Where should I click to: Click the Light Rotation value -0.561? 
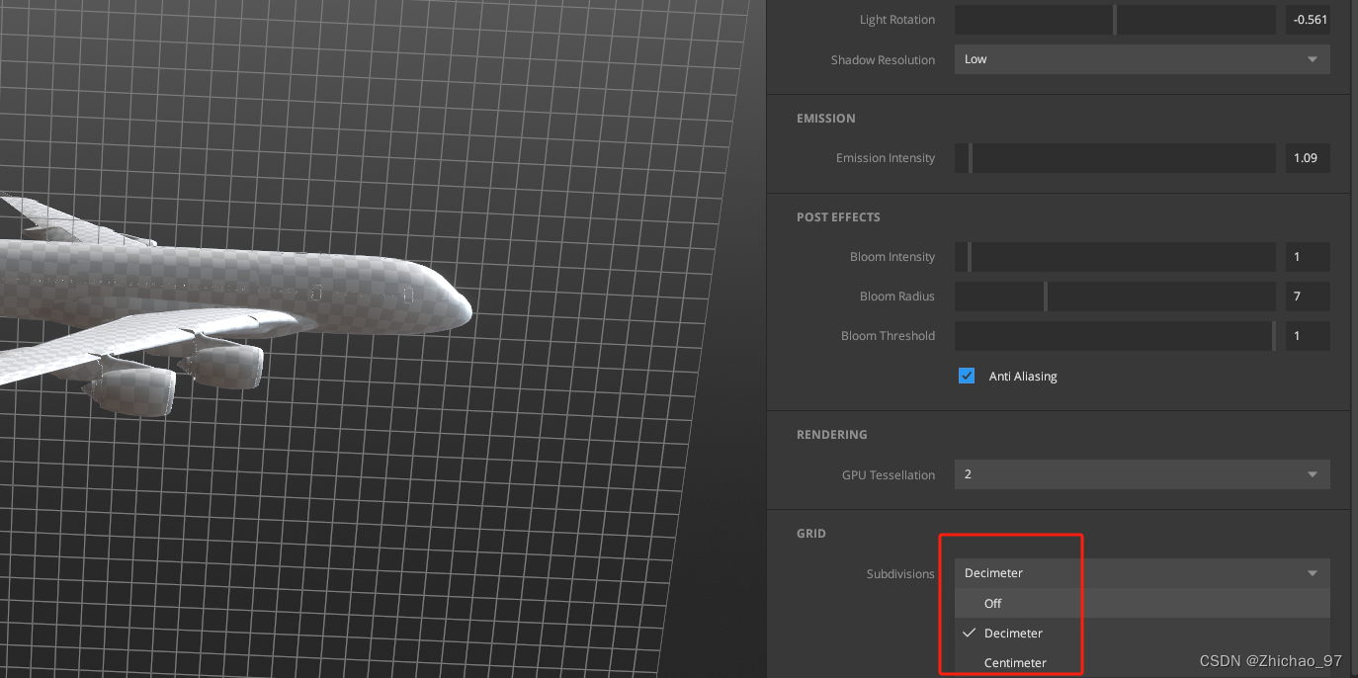1308,19
